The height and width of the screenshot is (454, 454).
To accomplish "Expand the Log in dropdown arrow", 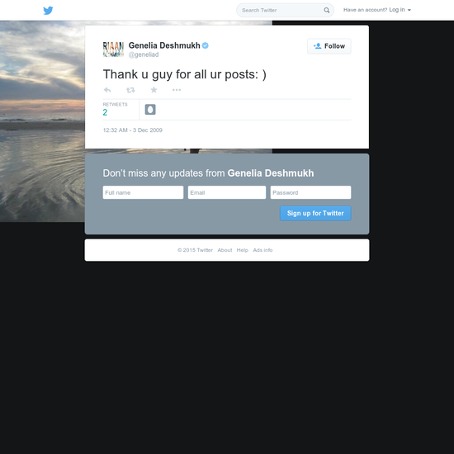I will [409, 10].
